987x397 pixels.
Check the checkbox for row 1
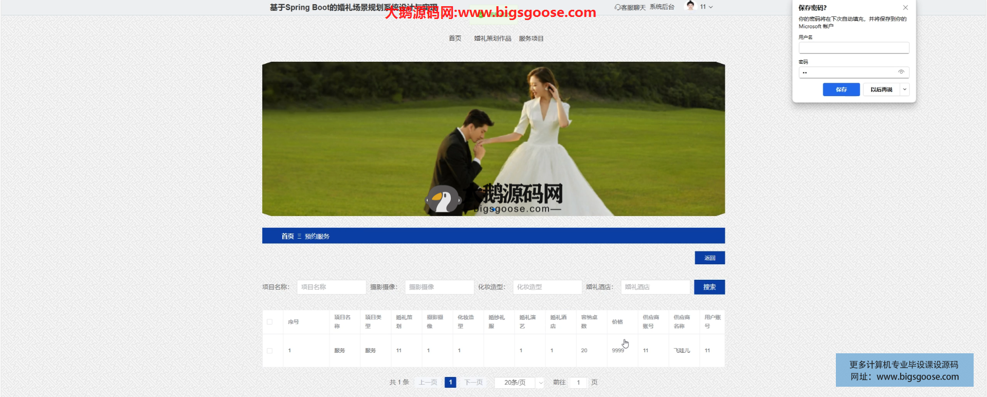pos(269,351)
